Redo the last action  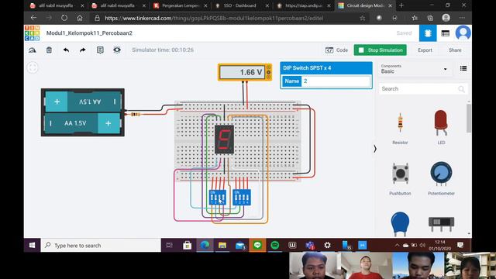[x=83, y=50]
